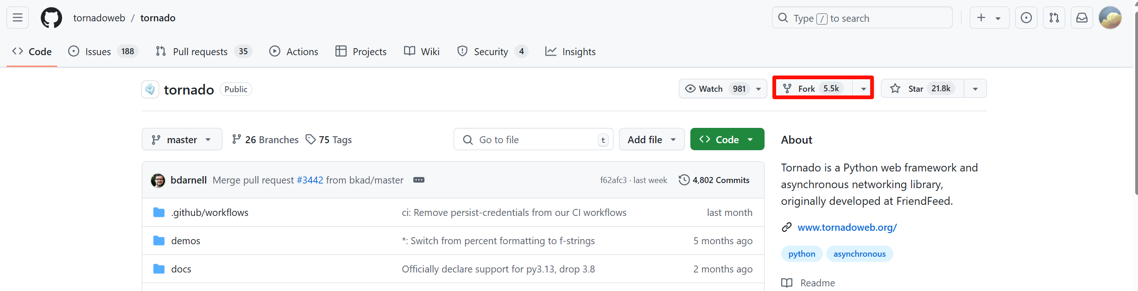Open the Add file dropdown
Screen dimensions: 1138x291
pos(651,139)
